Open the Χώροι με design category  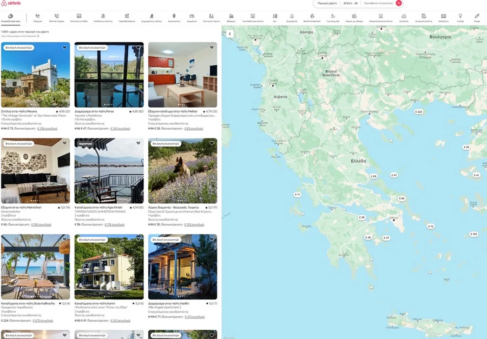[354, 18]
